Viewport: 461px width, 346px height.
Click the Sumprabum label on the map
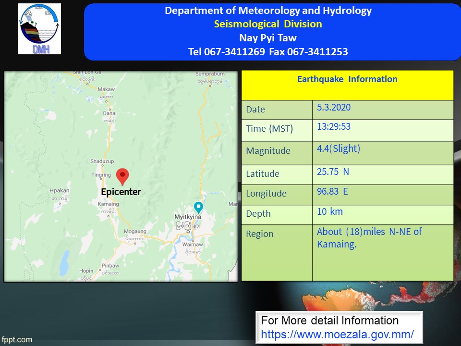(x=210, y=74)
